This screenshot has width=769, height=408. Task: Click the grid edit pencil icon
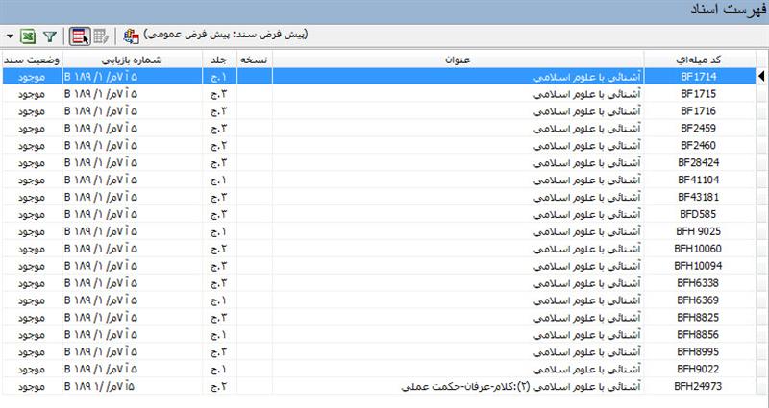101,36
